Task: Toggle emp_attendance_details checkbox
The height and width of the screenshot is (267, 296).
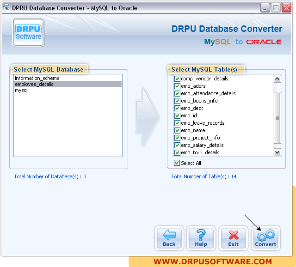Action: (177, 93)
